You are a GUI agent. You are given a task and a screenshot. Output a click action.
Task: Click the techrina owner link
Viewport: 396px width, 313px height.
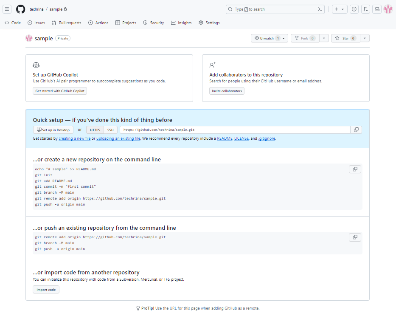click(37, 9)
